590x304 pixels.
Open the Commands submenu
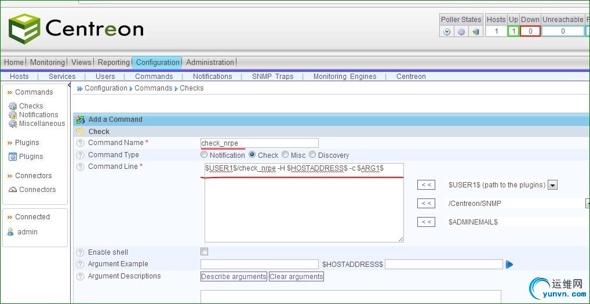pos(154,77)
